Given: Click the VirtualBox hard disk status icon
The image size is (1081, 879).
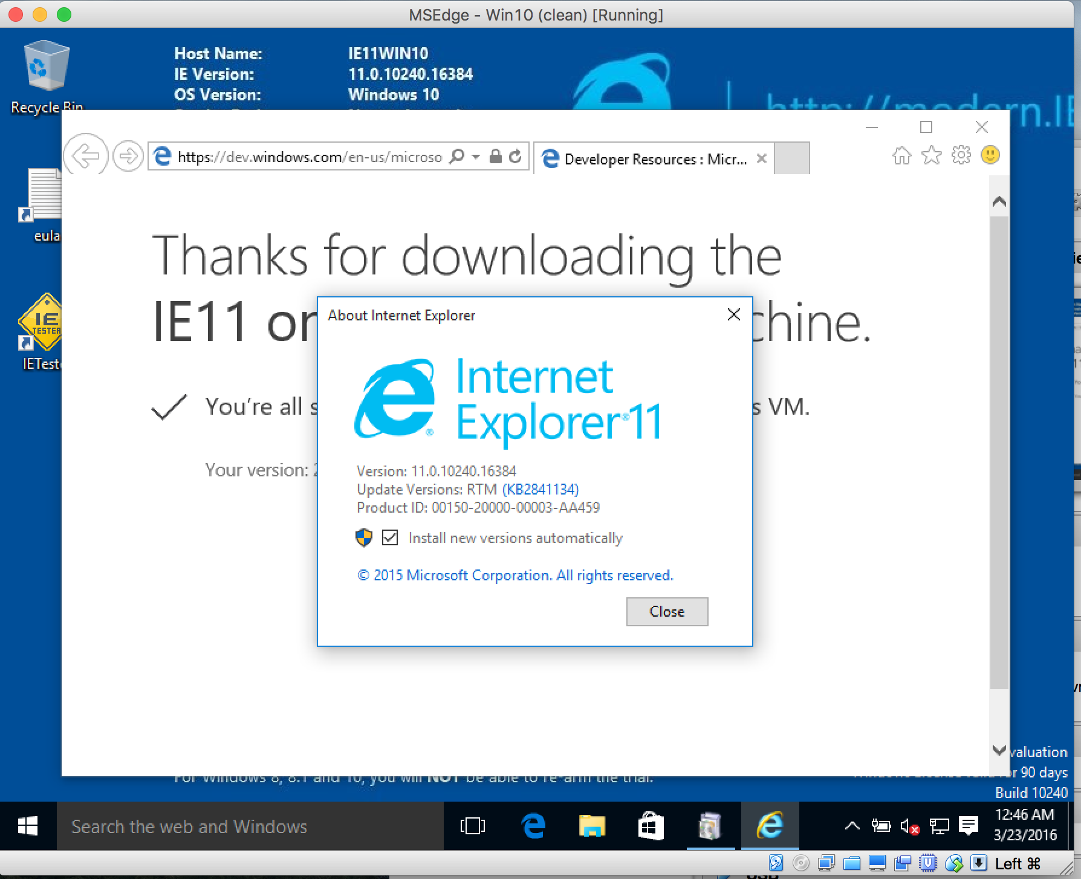Looking at the screenshot, I should pyautogui.click(x=776, y=863).
